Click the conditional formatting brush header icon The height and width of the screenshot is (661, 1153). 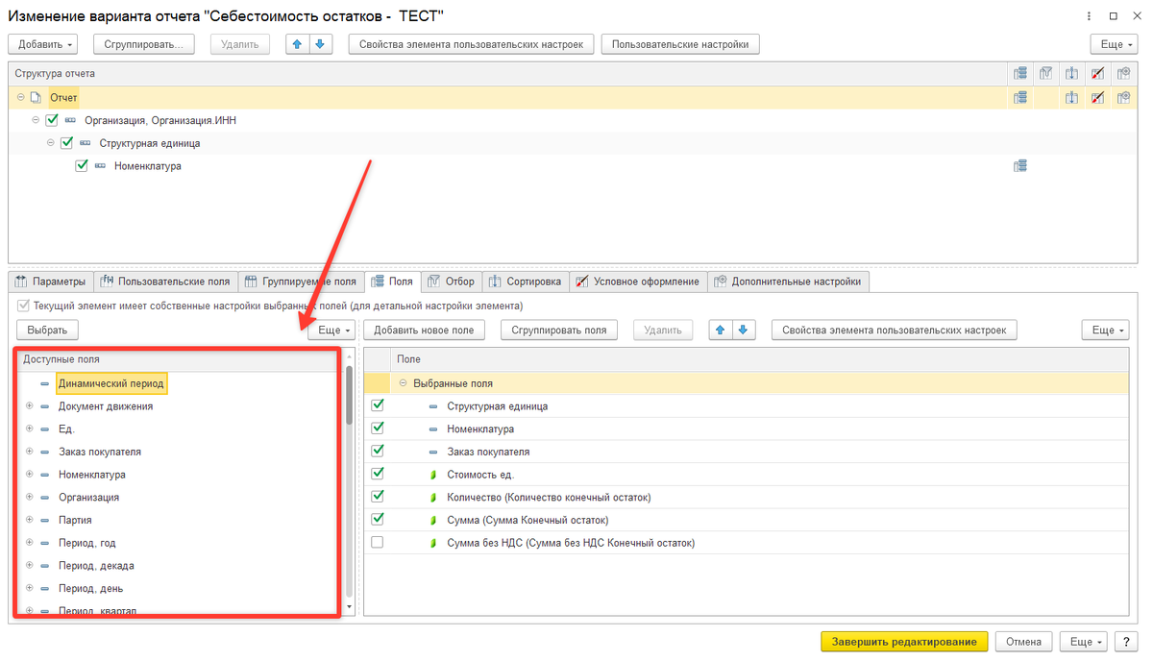[x=1098, y=73]
